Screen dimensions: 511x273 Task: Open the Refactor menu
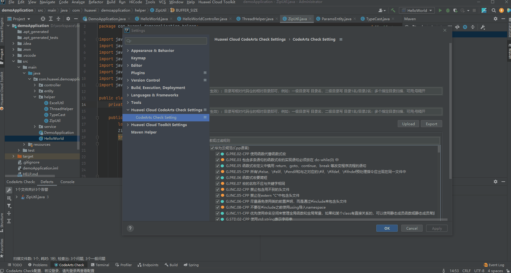click(95, 2)
